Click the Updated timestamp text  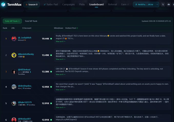156,21
